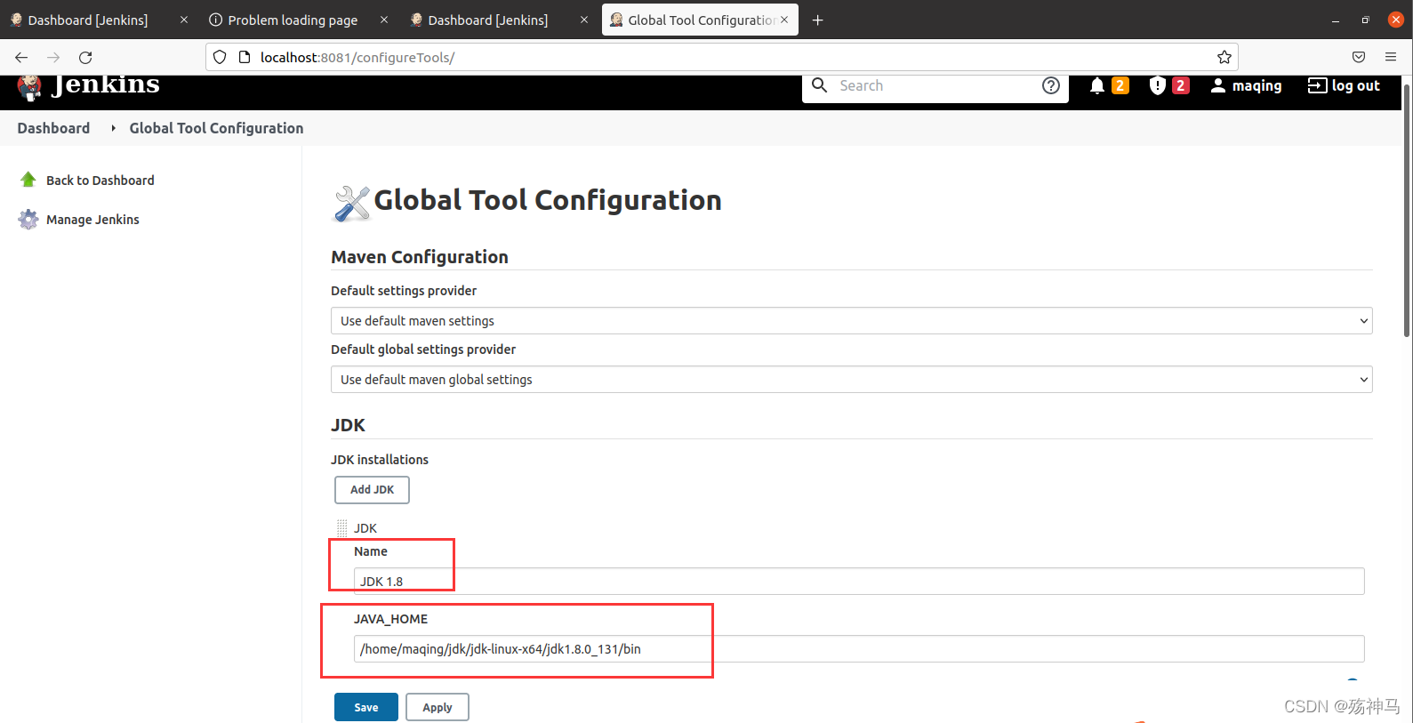Open search help question mark icon
The image size is (1413, 723).
coord(1051,85)
